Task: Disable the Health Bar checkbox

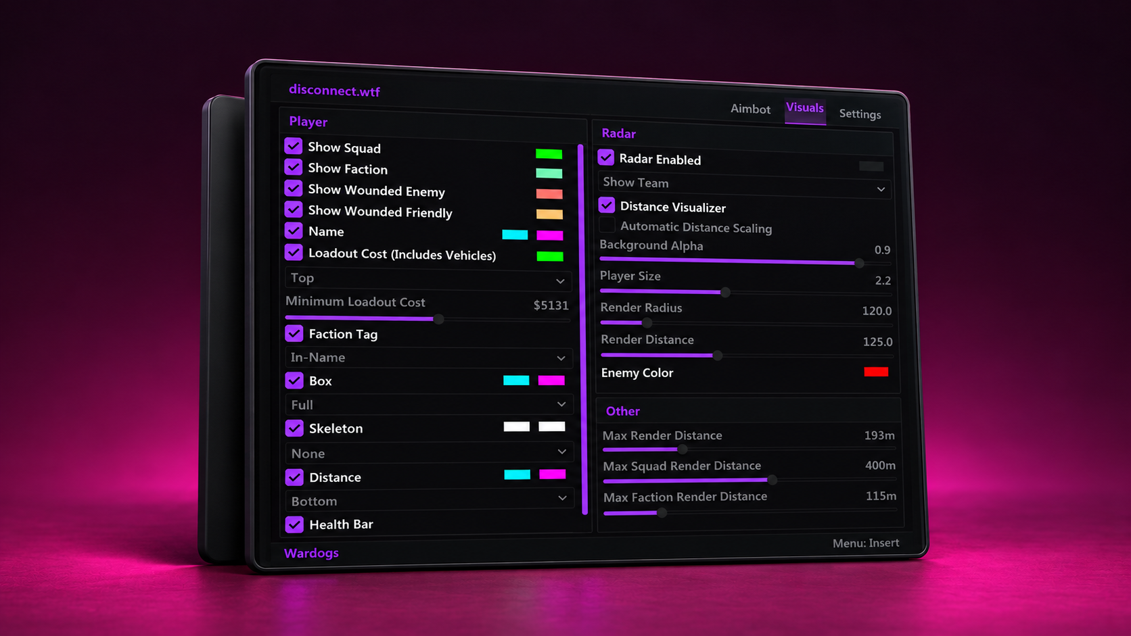Action: coord(294,524)
